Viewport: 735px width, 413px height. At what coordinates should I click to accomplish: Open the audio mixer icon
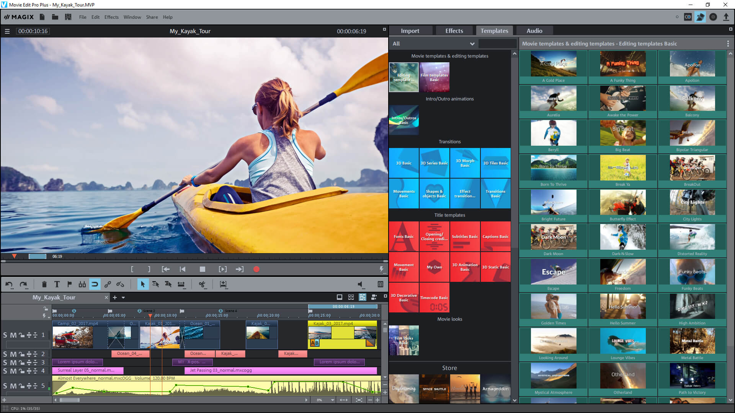click(x=380, y=284)
